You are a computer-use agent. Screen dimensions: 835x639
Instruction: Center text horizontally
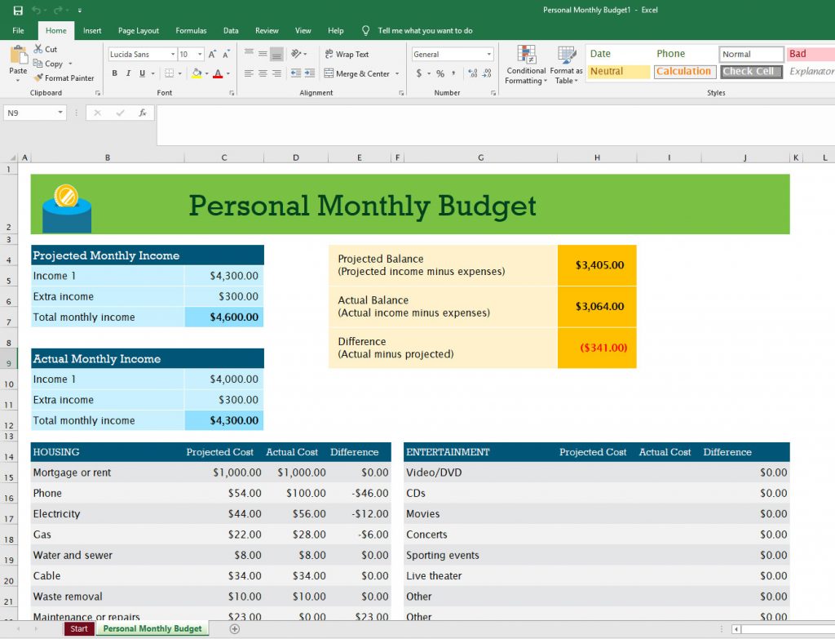click(263, 73)
